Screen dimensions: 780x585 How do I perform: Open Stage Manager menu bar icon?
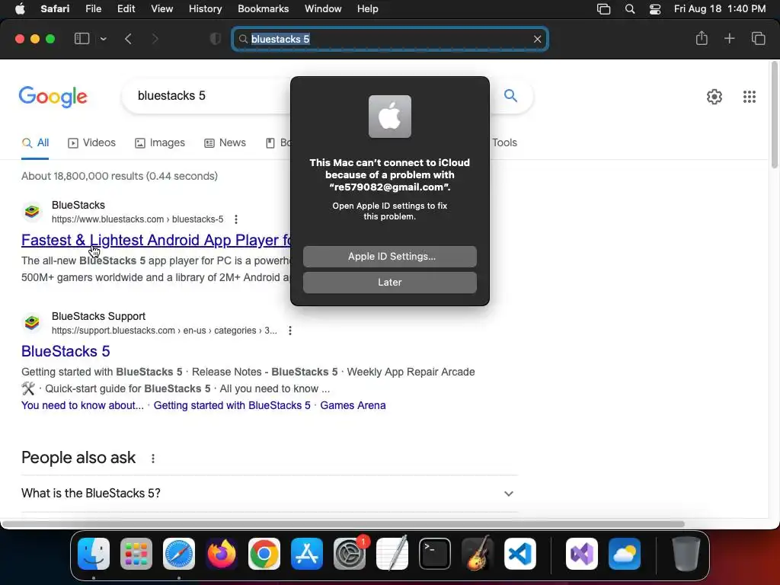(x=603, y=9)
